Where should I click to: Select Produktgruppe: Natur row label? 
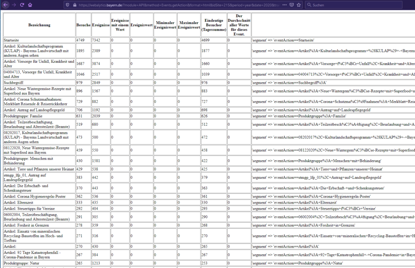pyautogui.click(x=21, y=263)
